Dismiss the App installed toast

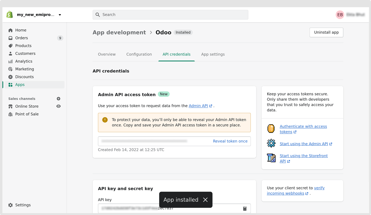tap(205, 200)
